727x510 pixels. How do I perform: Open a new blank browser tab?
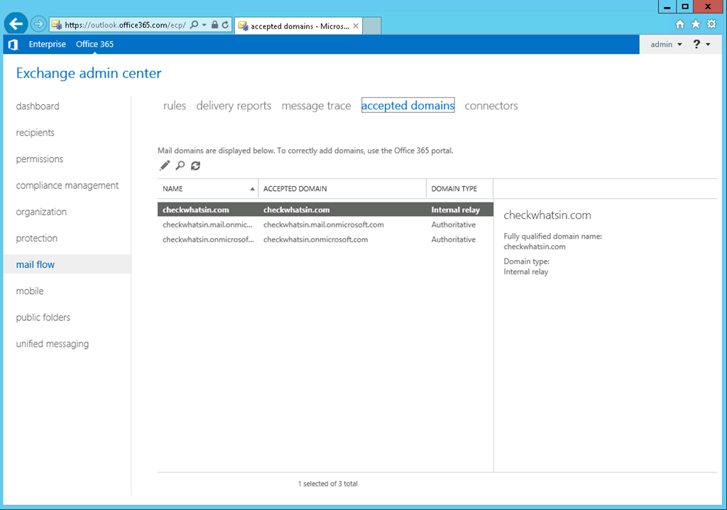pos(372,26)
